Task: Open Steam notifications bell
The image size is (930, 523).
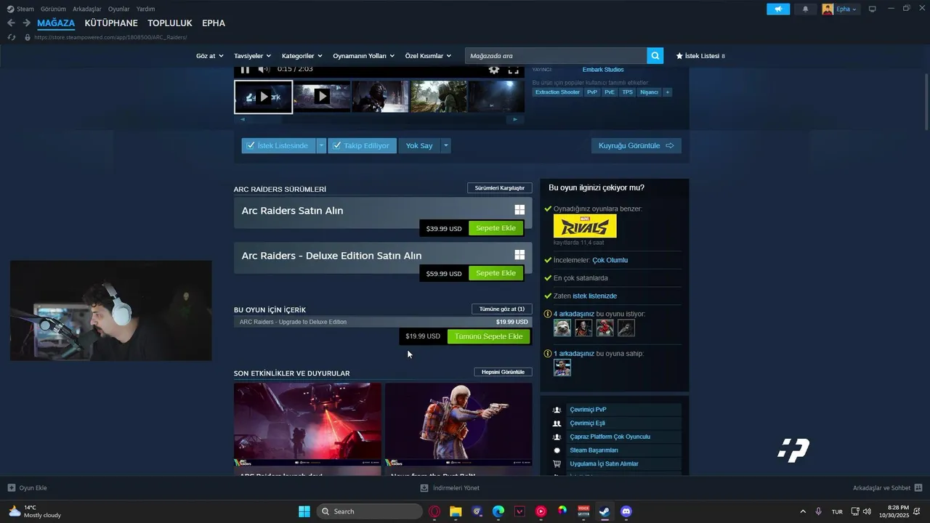Action: coord(805,9)
